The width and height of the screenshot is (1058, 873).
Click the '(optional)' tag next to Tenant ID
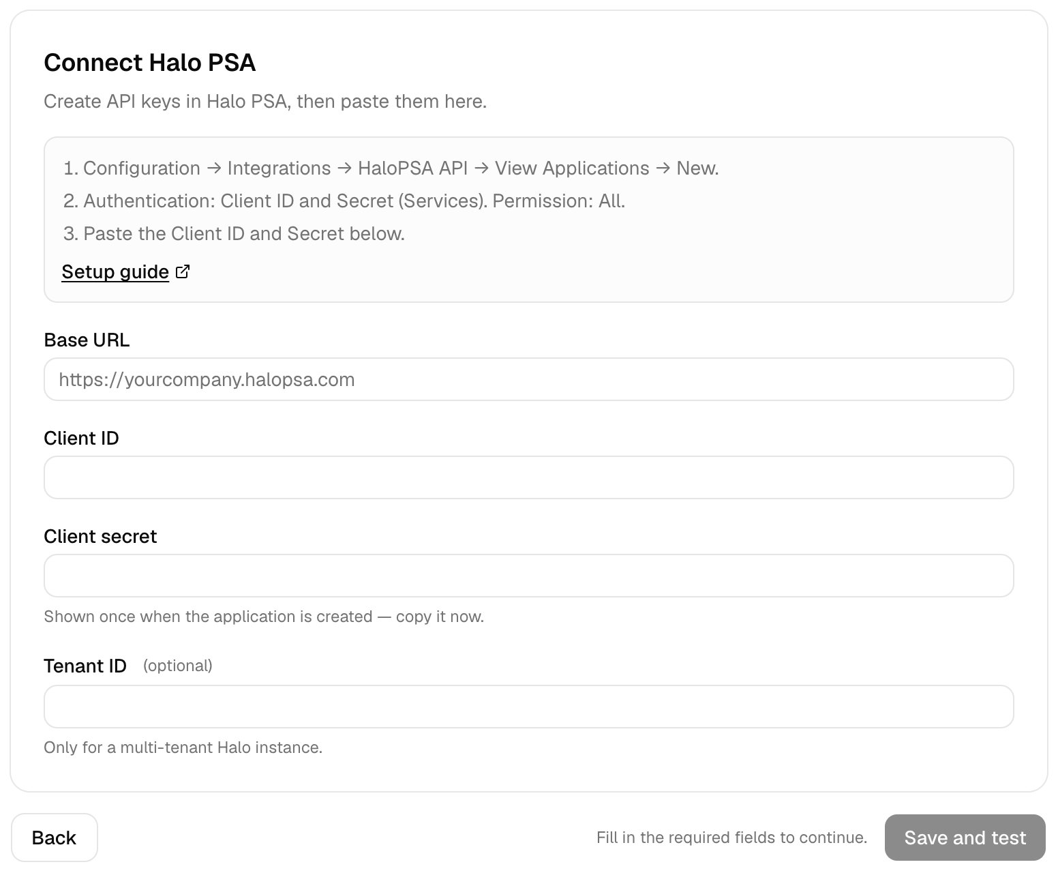pos(178,666)
